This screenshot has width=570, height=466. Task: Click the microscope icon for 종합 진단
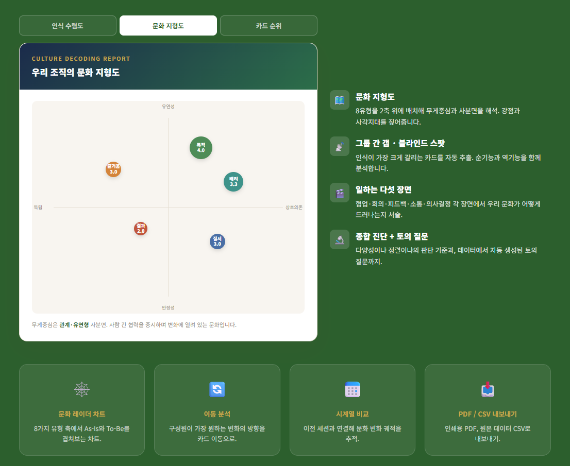[x=340, y=239]
